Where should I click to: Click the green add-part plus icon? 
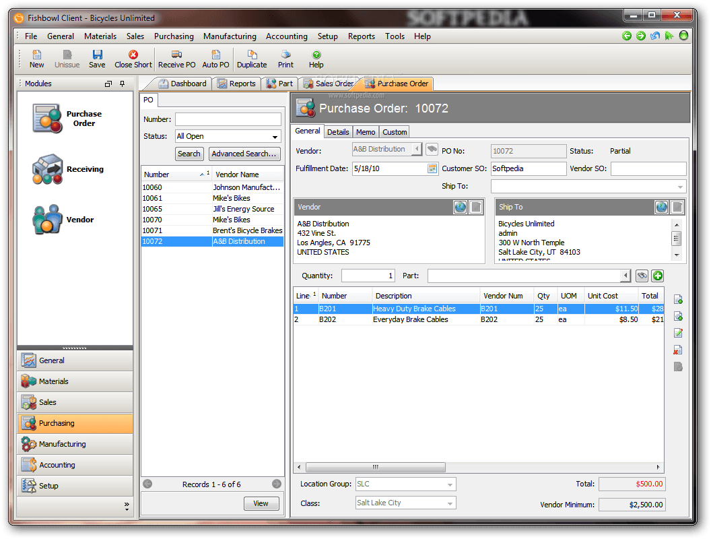pyautogui.click(x=658, y=276)
